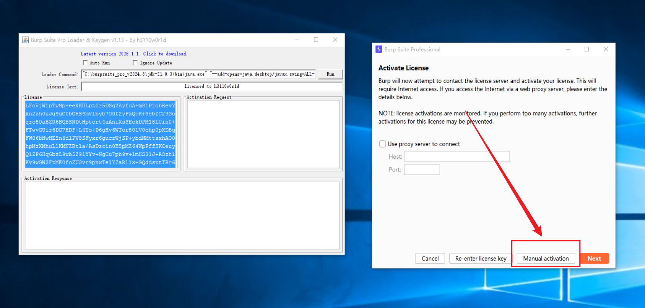Click the 'Loader Command:' label

60,74
